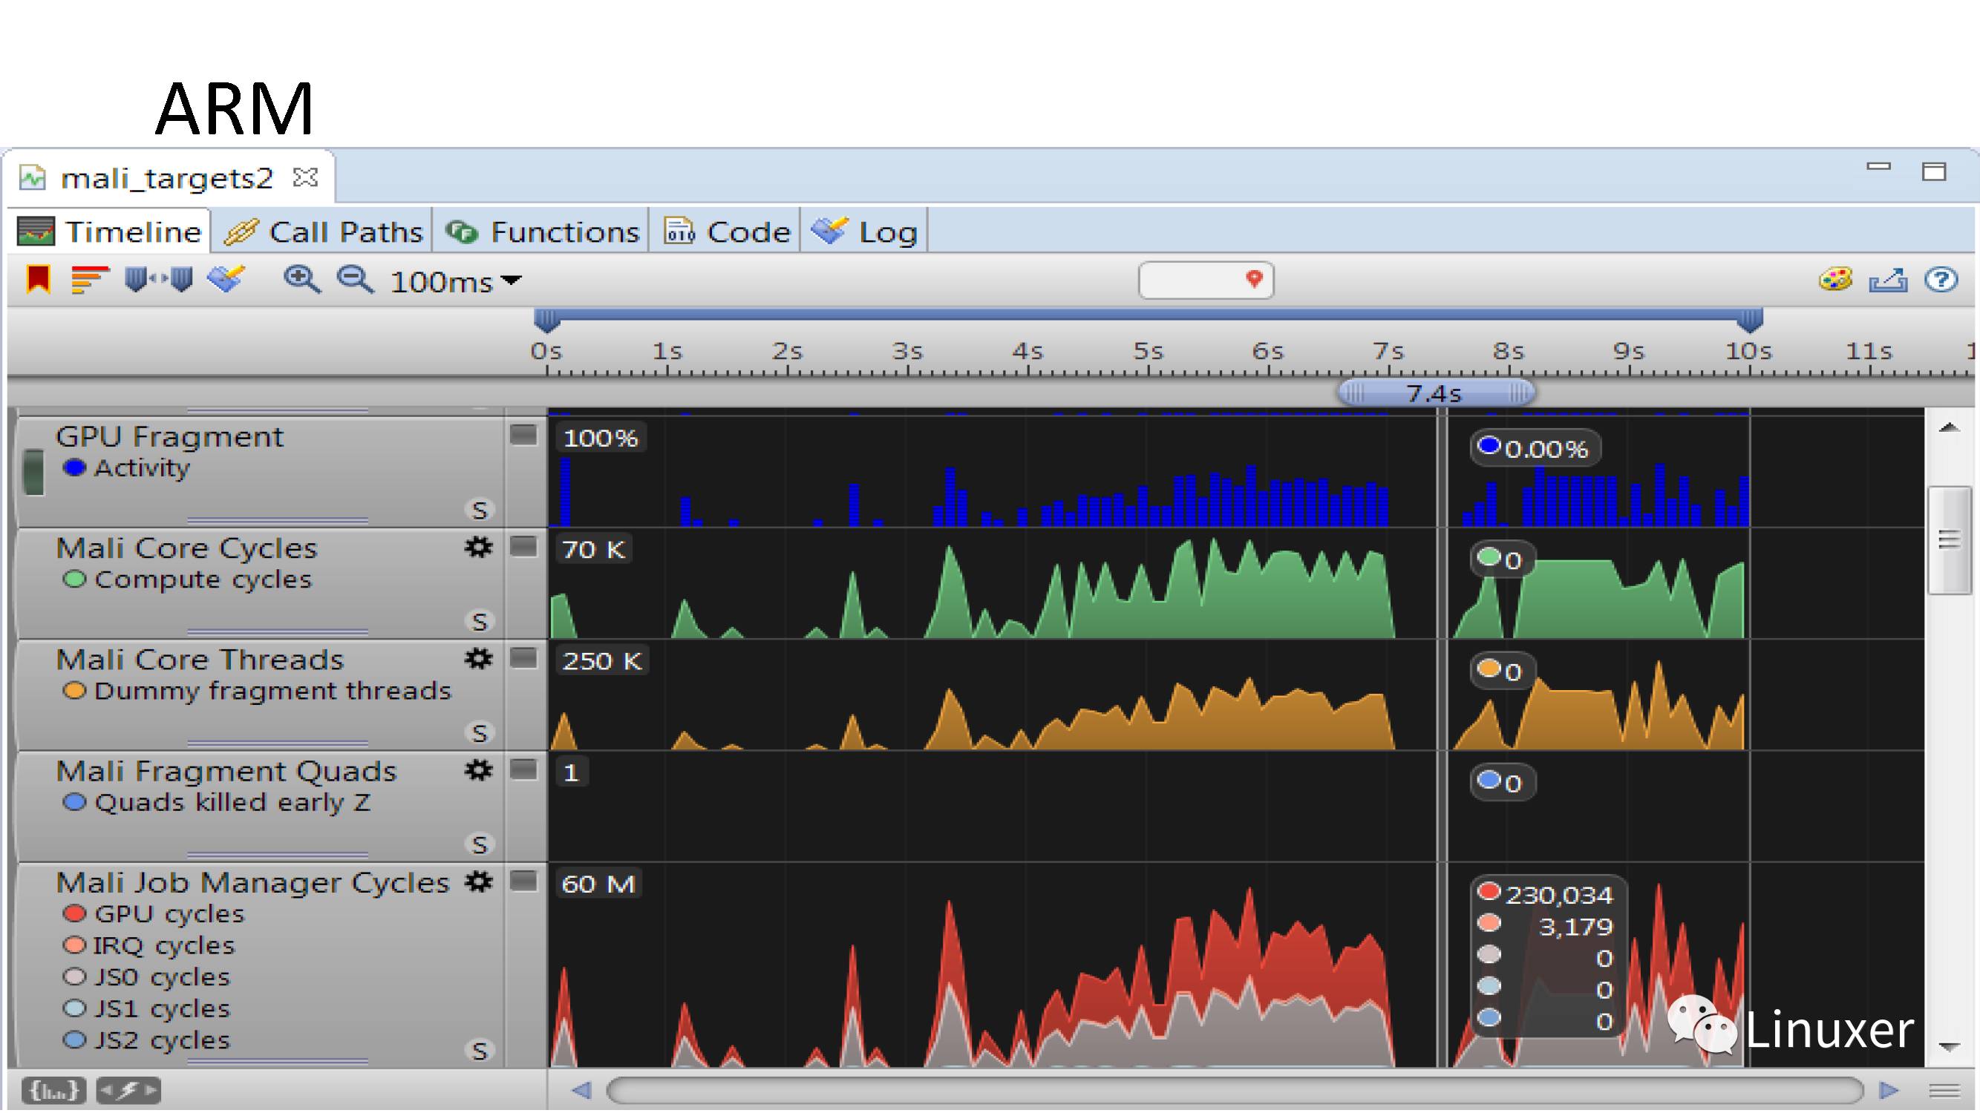Click the calipers reset toolbar icon
The width and height of the screenshot is (1980, 1113).
click(x=159, y=280)
